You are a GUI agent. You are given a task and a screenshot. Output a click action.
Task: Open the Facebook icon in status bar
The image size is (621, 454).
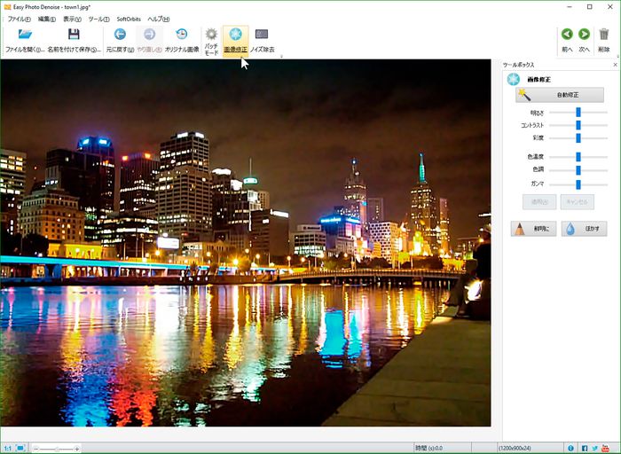[585, 448]
